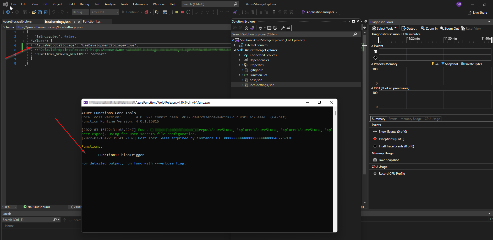The image size is (493, 240).
Task: Open the Any CPU platform dropdown
Action: (x=117, y=12)
